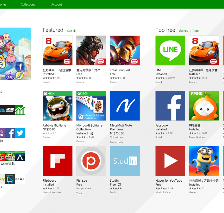Viewport: 224px width, 213px height.
Task: Select the 混沌与秩序 game icon
Action: [x=91, y=50]
